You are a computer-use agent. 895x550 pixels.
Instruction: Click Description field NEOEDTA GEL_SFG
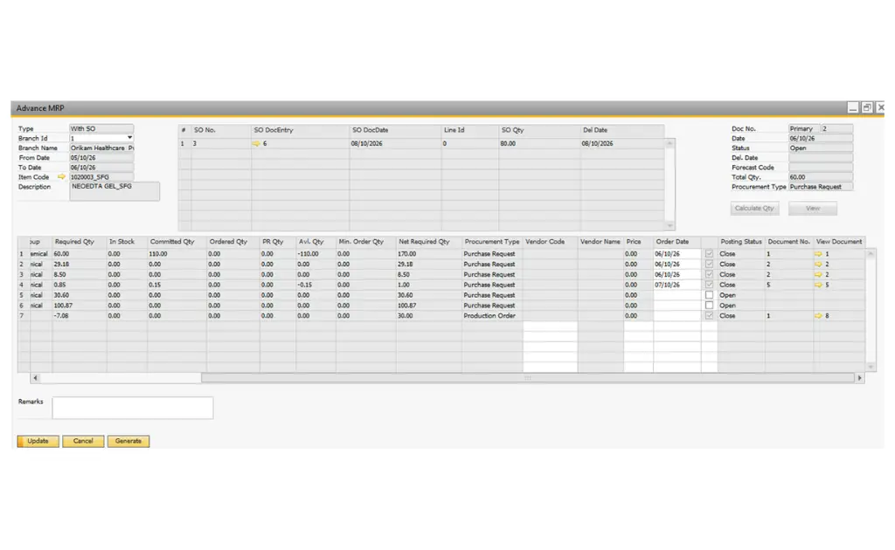point(114,191)
